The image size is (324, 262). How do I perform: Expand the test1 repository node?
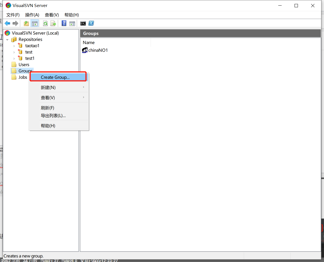[14, 59]
